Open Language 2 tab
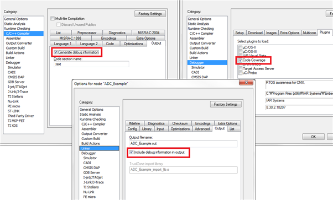The image size is (333, 200). coord(89,44)
